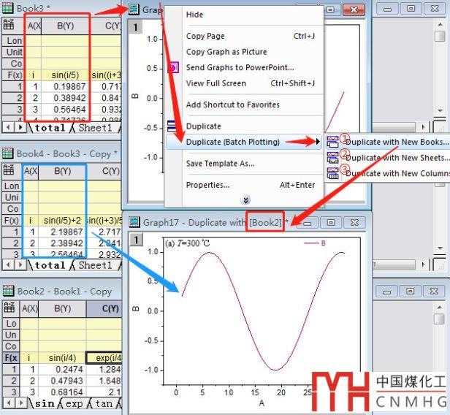
Task: Click the Book2 workbook window icon
Action: coord(8,291)
